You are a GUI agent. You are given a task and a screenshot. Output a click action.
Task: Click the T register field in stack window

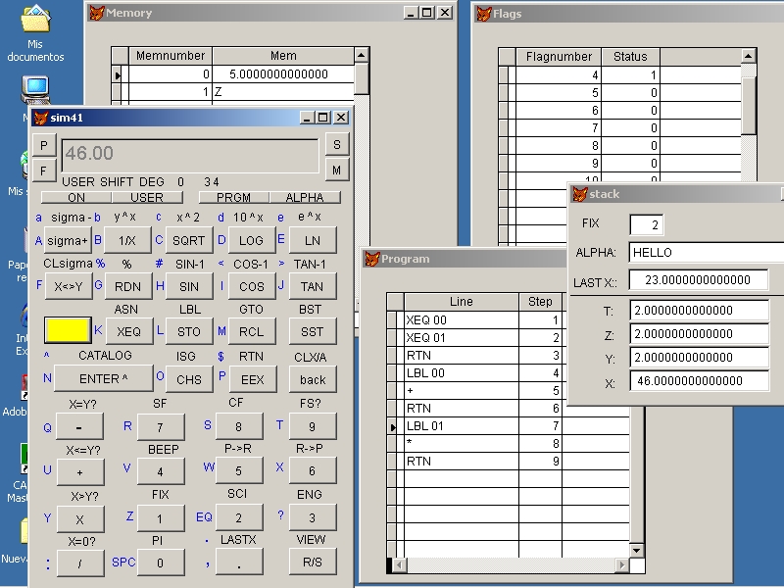699,311
